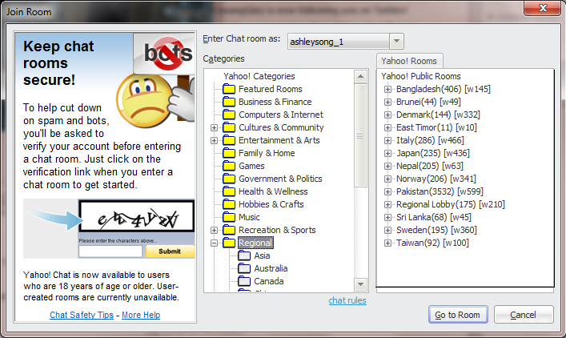
Task: Open the Chat Safety Tips link
Action: (x=82, y=315)
